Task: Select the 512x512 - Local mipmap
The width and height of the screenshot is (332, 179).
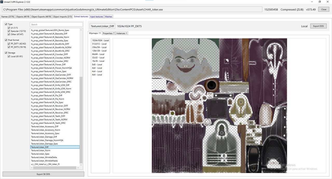Action: 99,44
